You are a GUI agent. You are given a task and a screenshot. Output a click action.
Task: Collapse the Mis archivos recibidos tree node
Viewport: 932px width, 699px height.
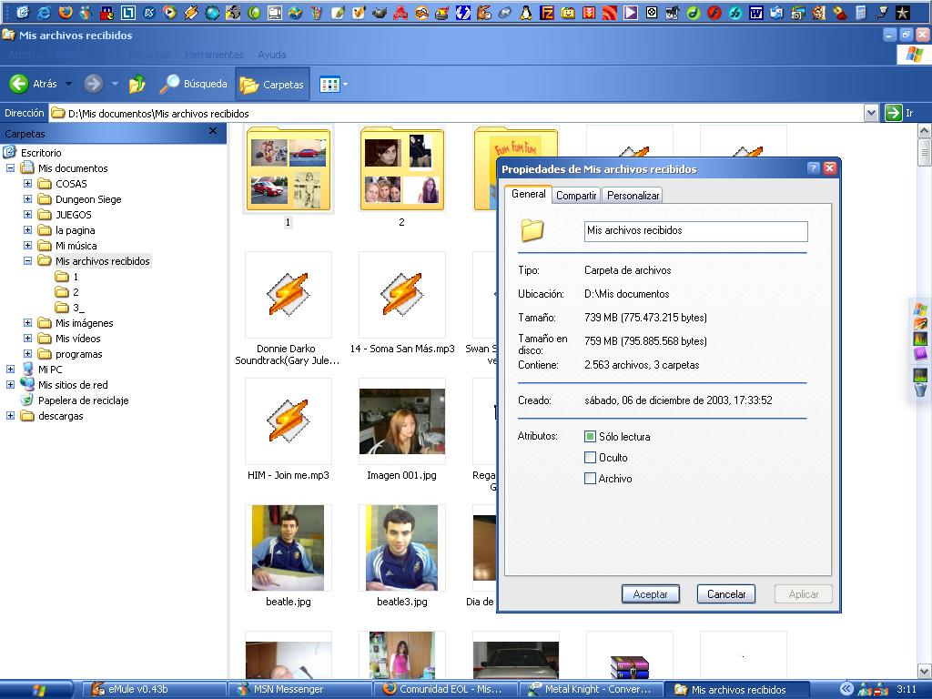pos(27,261)
